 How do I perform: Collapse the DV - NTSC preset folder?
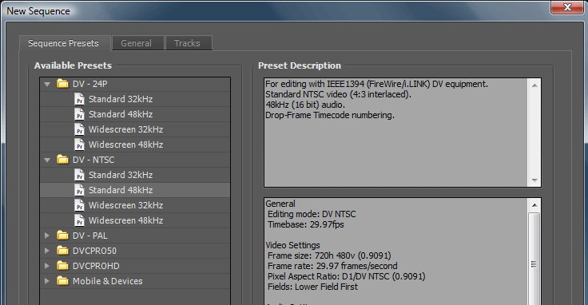pyautogui.click(x=47, y=160)
